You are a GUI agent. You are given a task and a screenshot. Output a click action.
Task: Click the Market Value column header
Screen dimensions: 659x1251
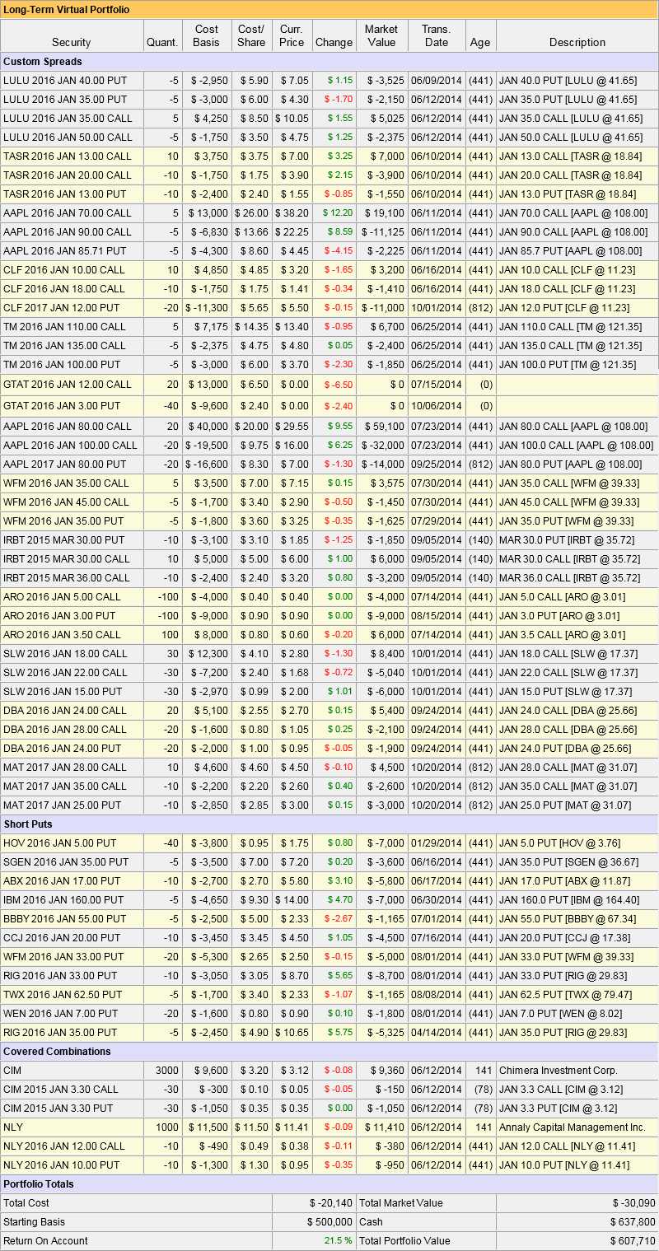(x=381, y=35)
